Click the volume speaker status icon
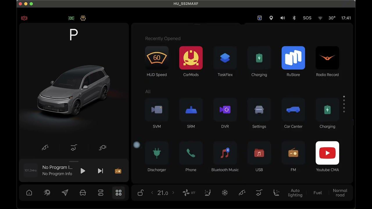The width and height of the screenshot is (372, 209). pyautogui.click(x=282, y=18)
